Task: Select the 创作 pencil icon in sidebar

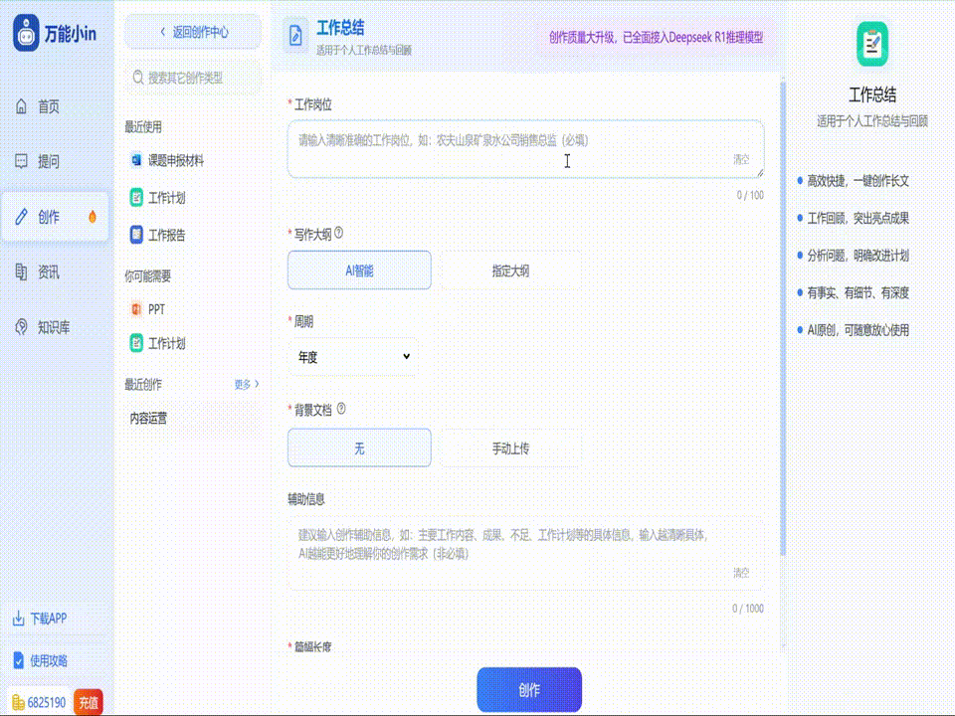Action: click(21, 217)
